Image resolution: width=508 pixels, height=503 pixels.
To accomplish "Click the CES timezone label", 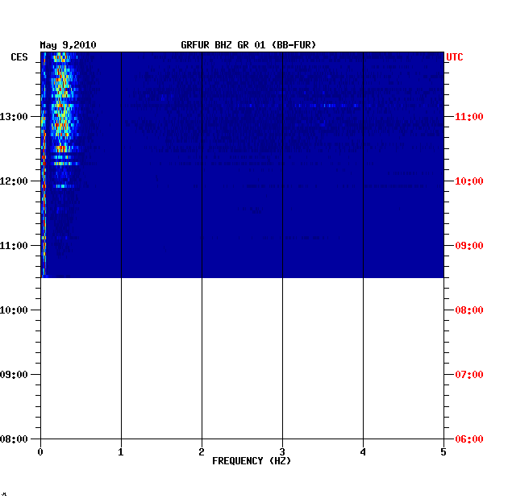I will [19, 57].
